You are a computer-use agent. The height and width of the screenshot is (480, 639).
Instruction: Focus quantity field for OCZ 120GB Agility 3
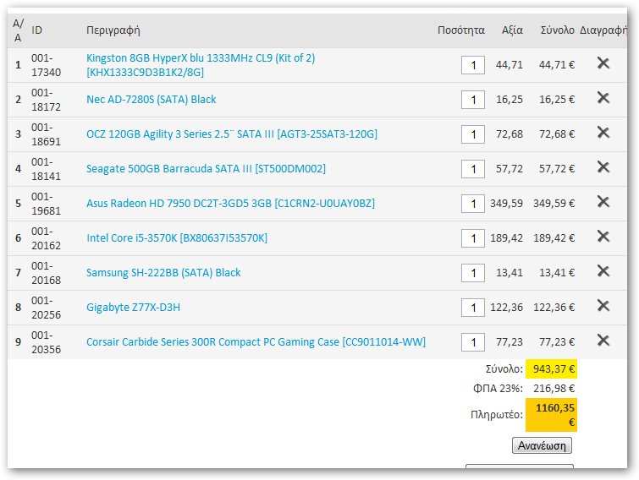(x=473, y=134)
